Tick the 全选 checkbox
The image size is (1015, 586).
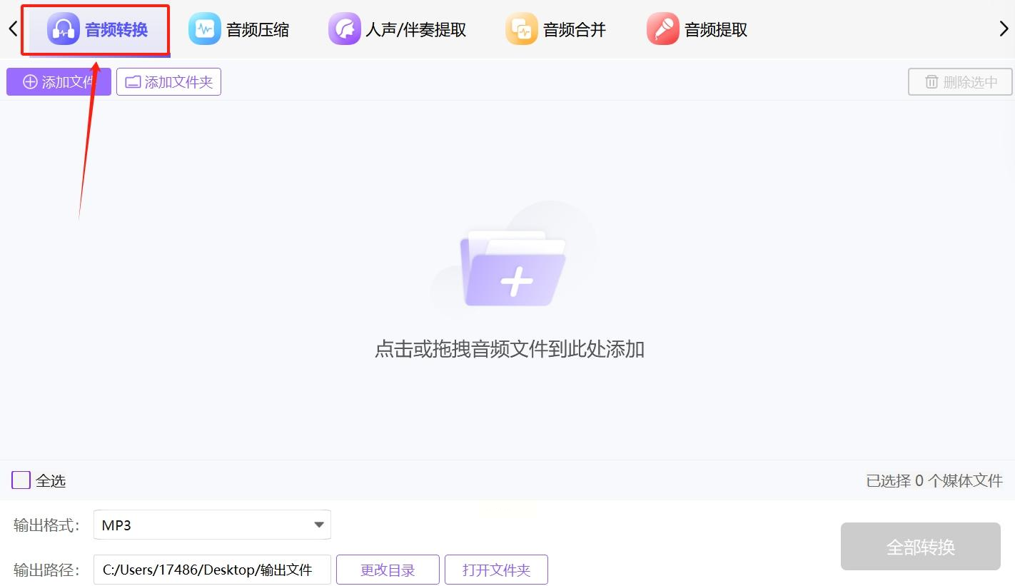click(21, 480)
